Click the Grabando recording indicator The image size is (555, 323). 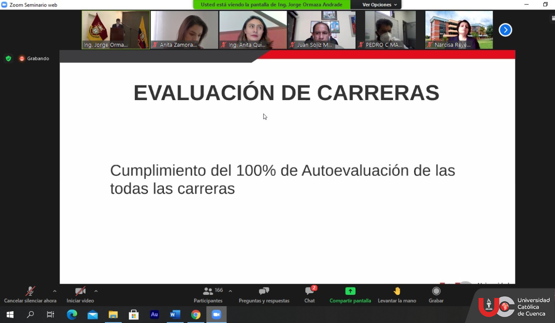34,58
